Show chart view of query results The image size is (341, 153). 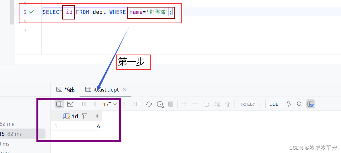click(x=70, y=104)
